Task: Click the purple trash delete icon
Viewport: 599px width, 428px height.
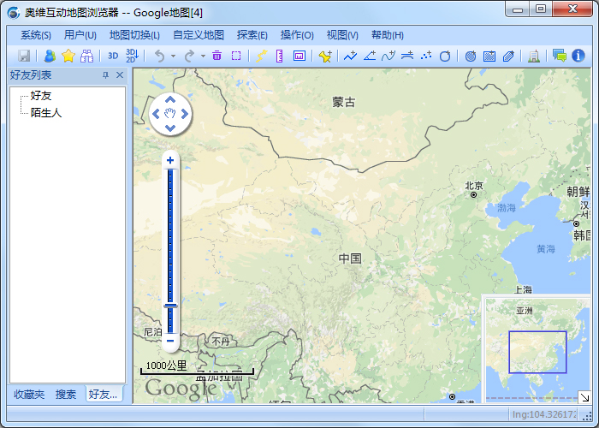Action: (x=217, y=56)
